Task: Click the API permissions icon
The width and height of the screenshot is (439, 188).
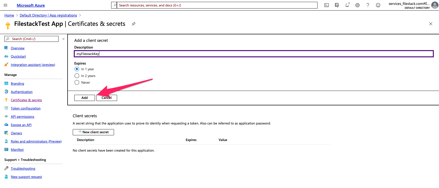Action: click(x=6, y=116)
